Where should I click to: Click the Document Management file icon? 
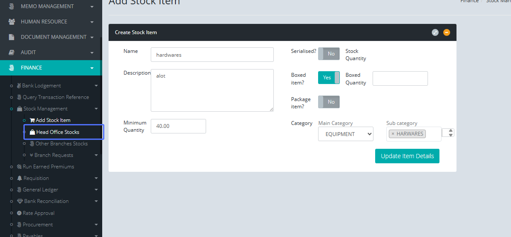12,37
